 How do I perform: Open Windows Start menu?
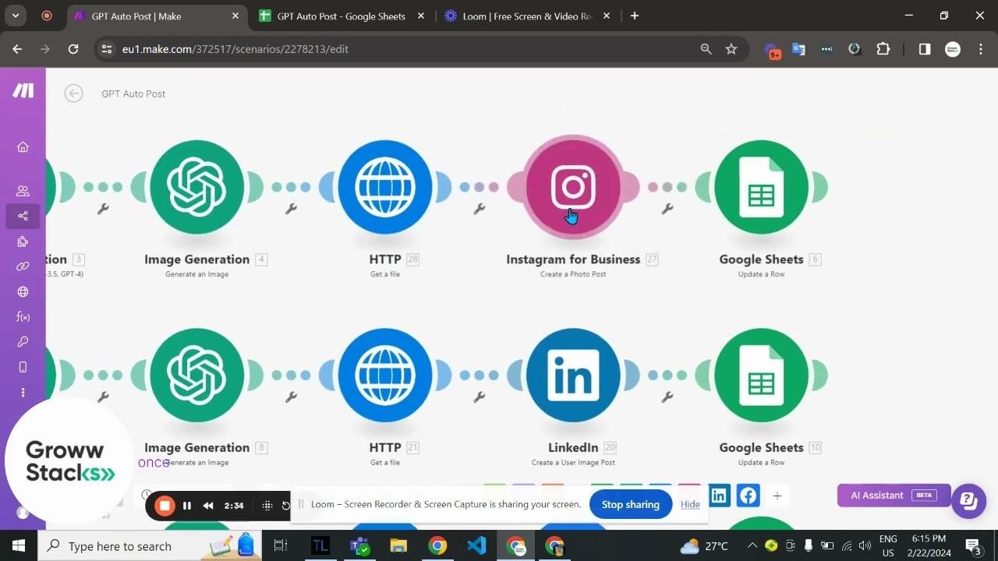pos(19,545)
